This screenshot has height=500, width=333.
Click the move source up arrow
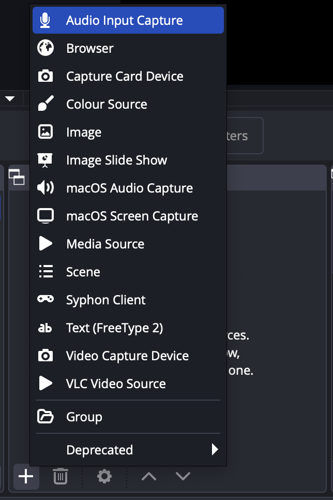(x=149, y=477)
